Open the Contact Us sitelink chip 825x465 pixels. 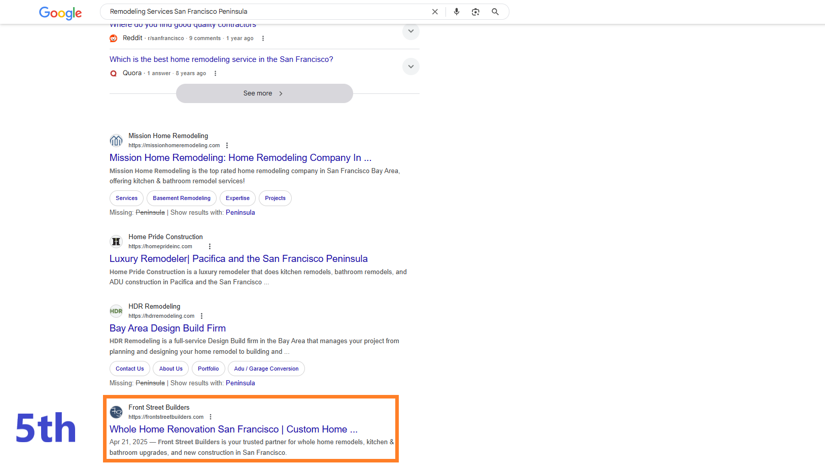(x=130, y=369)
